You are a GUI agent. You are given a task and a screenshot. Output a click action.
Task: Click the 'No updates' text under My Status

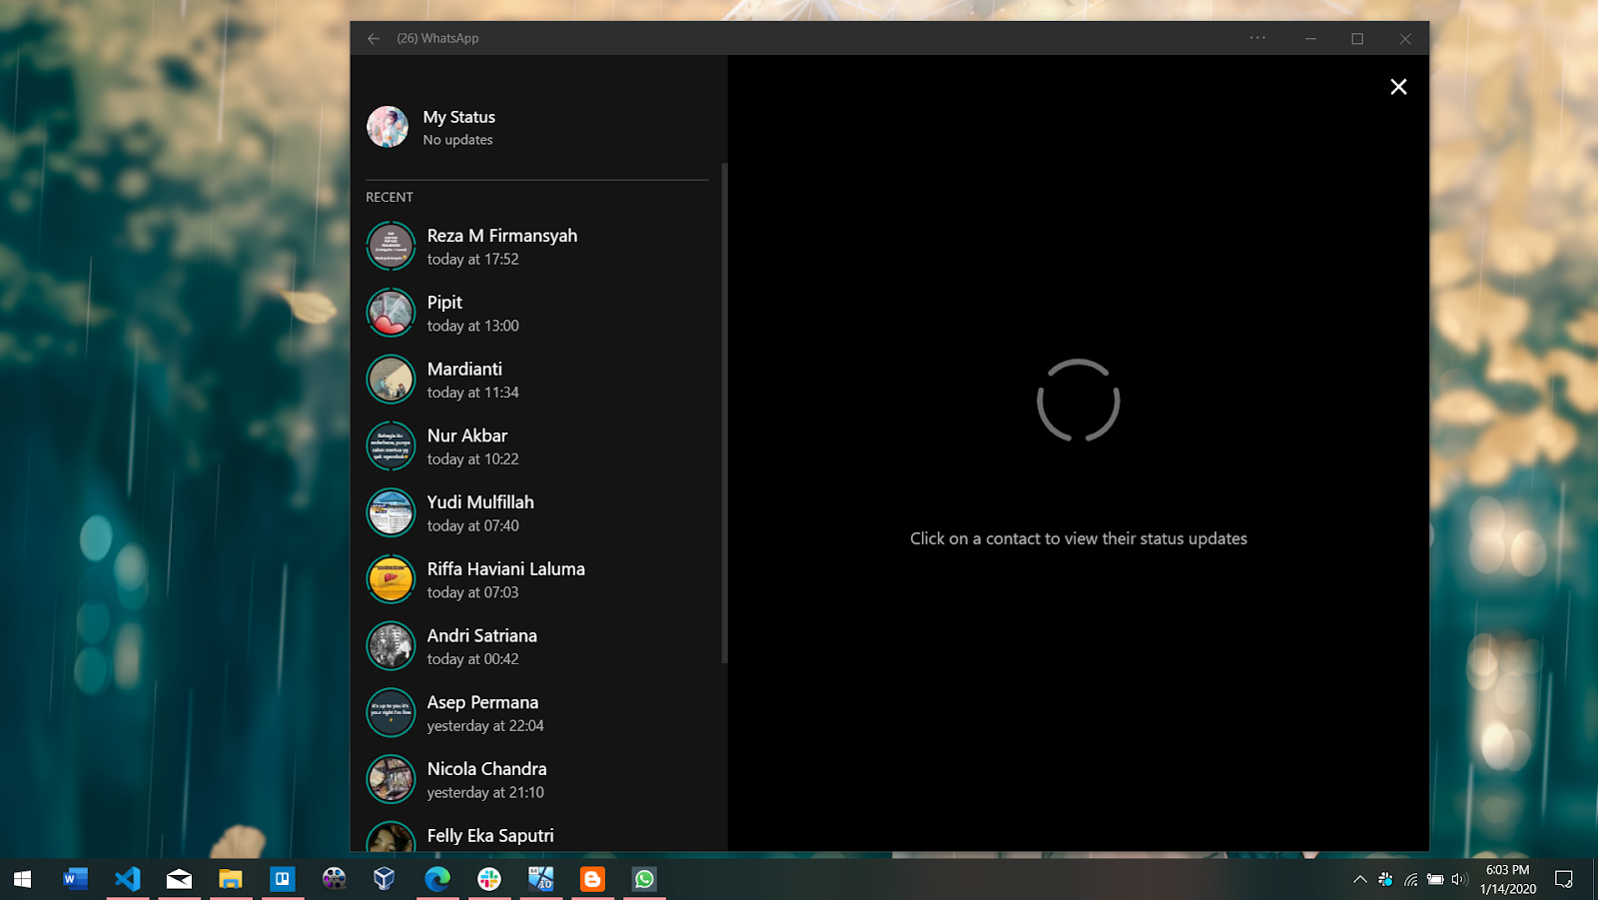(x=457, y=140)
